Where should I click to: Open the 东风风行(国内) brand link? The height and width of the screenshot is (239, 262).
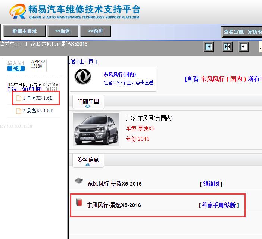[x=120, y=74]
